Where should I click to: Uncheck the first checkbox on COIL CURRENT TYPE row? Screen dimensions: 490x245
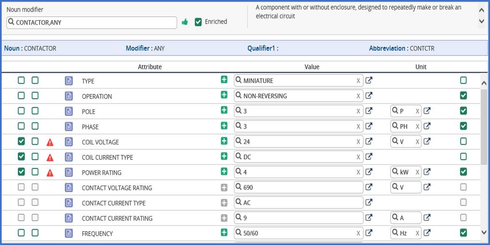point(21,157)
